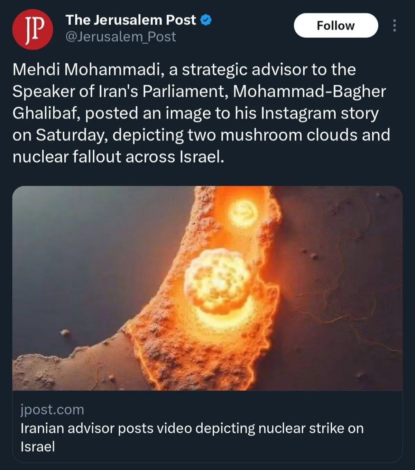
Task: Click the jpost.com domain label
Action: point(52,409)
